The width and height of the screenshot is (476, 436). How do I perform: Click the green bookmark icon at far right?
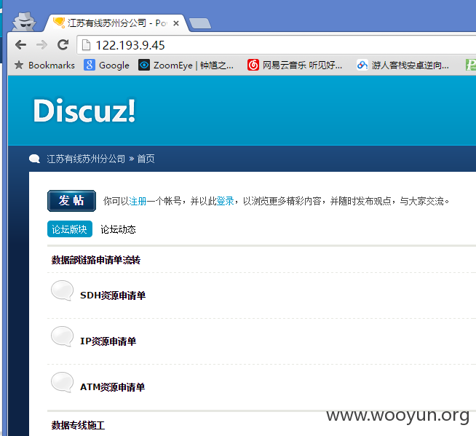click(471, 65)
